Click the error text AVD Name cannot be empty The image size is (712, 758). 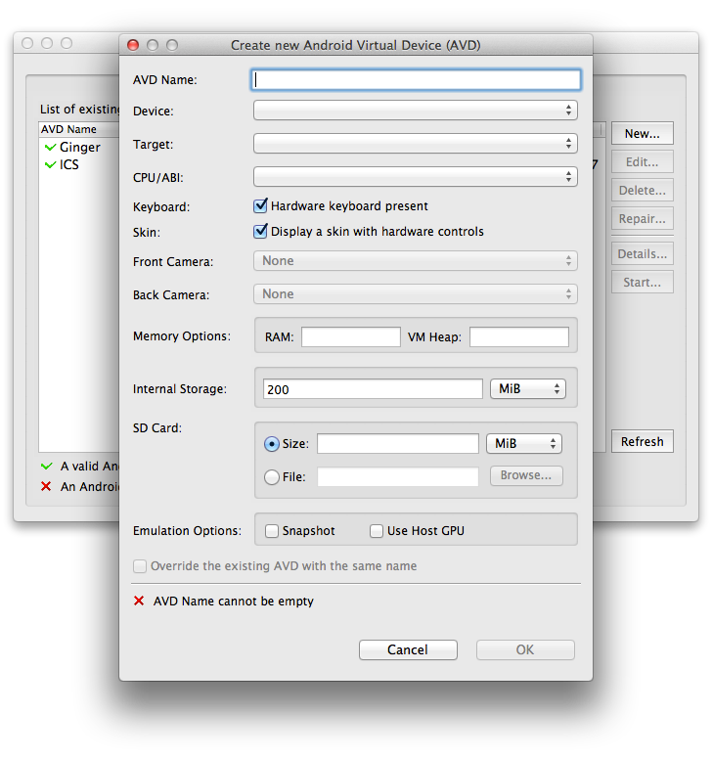[x=234, y=602]
